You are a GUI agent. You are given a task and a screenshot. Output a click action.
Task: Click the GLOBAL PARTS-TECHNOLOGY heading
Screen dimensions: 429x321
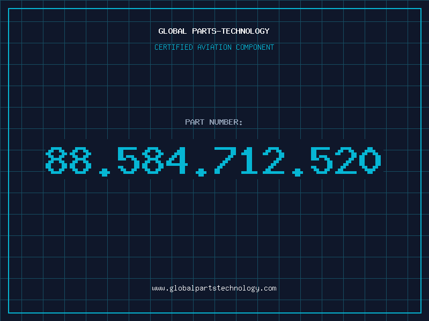(214, 31)
